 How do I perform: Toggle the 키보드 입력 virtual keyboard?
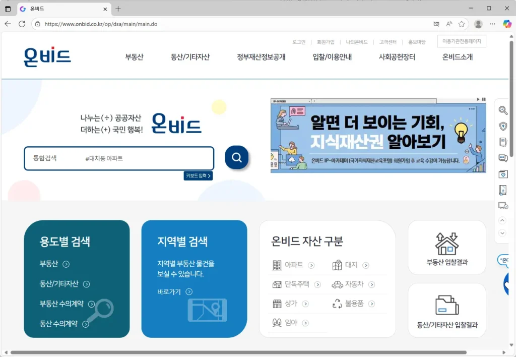click(198, 176)
